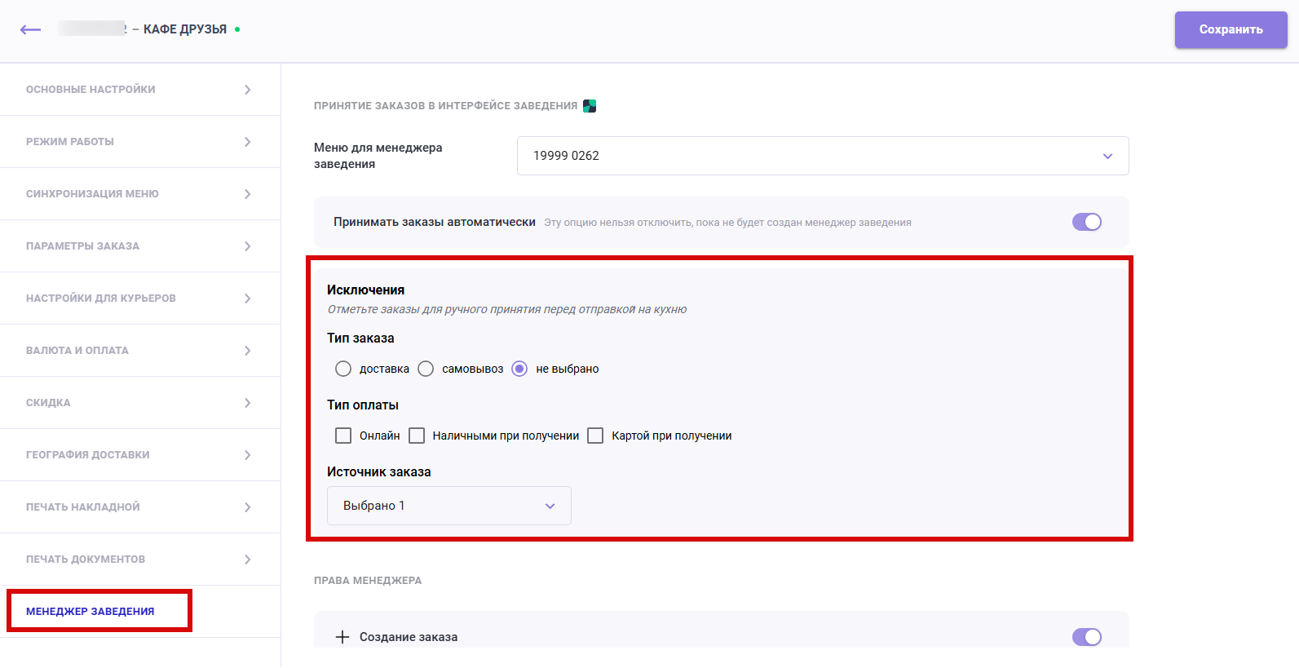
Task: Select the доставка radio button
Action: (x=343, y=369)
